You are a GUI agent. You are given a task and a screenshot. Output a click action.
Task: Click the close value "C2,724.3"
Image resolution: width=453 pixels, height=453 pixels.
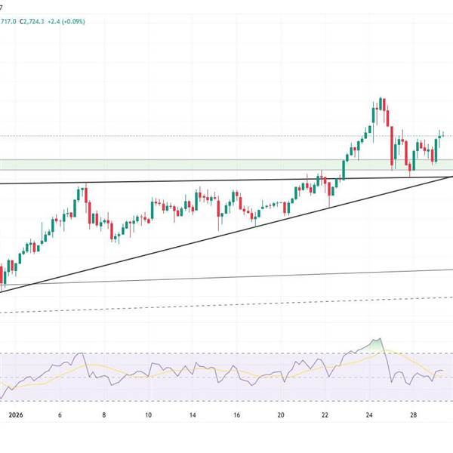point(32,21)
